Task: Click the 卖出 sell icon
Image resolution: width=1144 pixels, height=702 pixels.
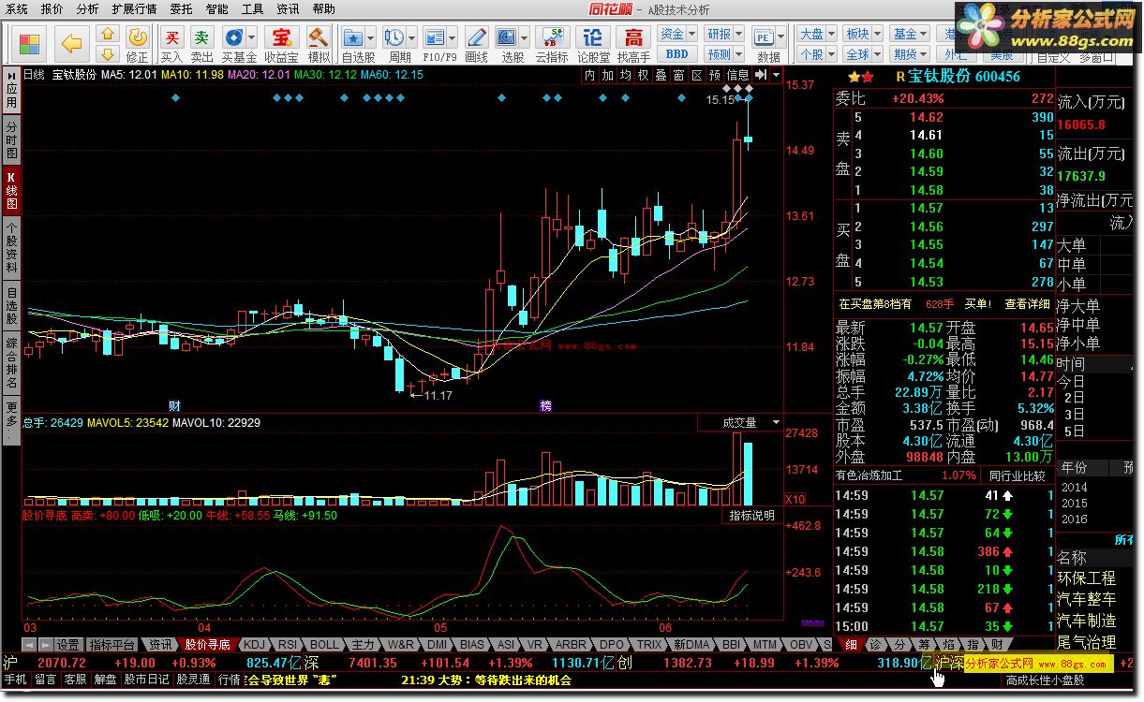Action: pyautogui.click(x=201, y=37)
